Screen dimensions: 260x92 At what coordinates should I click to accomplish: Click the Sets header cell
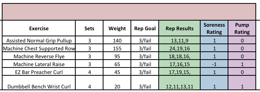pos(89,28)
